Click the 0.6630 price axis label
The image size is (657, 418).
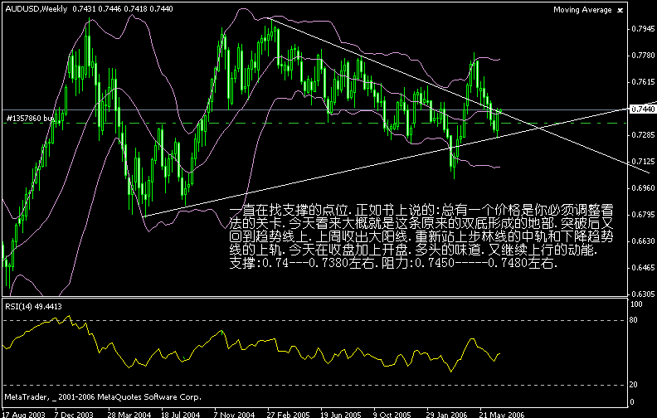pyautogui.click(x=643, y=241)
